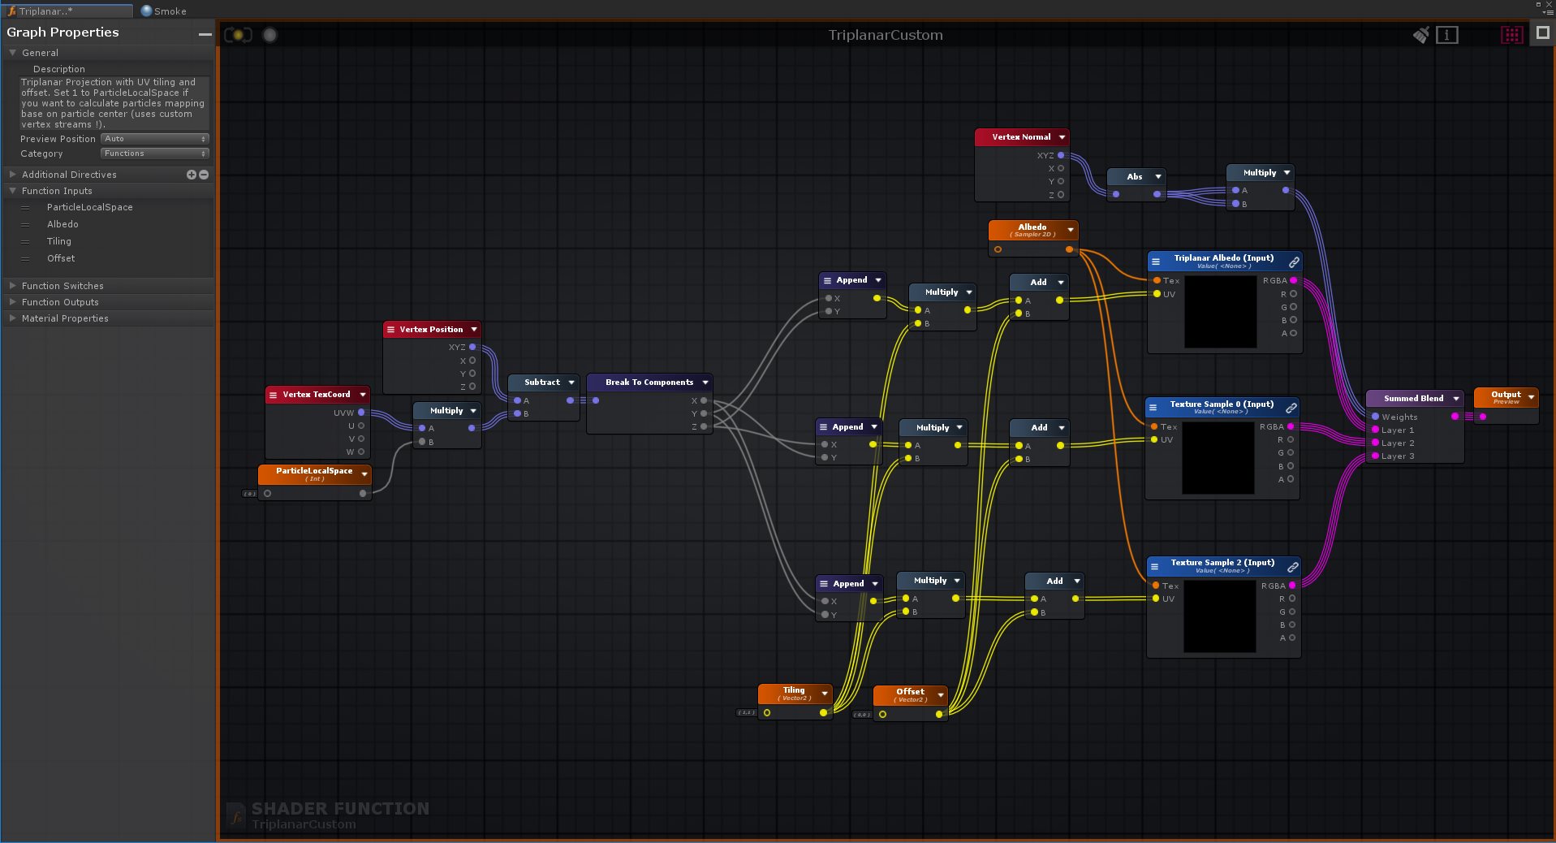Expand the Additional Directives section
The width and height of the screenshot is (1556, 843).
coord(12,174)
